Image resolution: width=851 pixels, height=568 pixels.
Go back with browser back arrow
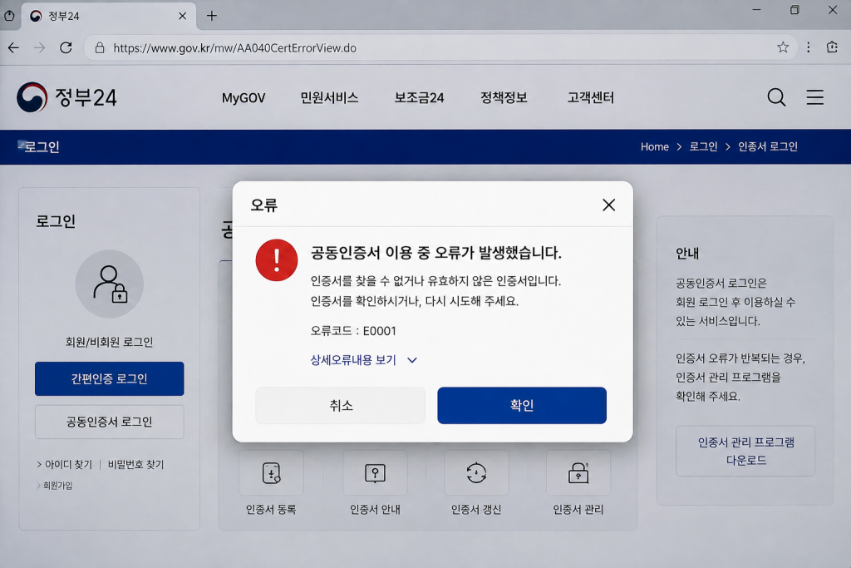click(13, 47)
